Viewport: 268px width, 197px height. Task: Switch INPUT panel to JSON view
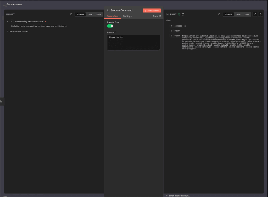pos(99,14)
